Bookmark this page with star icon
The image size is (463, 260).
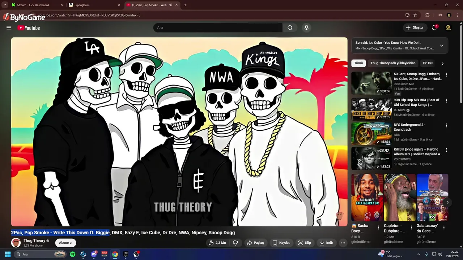(x=415, y=15)
